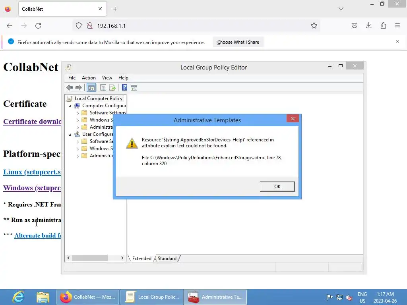
Task: Open Action menu in Group Policy Editor
Action: pyautogui.click(x=89, y=78)
